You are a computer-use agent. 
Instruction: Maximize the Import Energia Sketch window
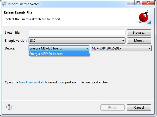(x=138, y=3)
